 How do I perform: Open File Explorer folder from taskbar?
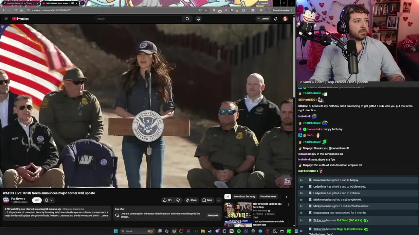click(203, 231)
